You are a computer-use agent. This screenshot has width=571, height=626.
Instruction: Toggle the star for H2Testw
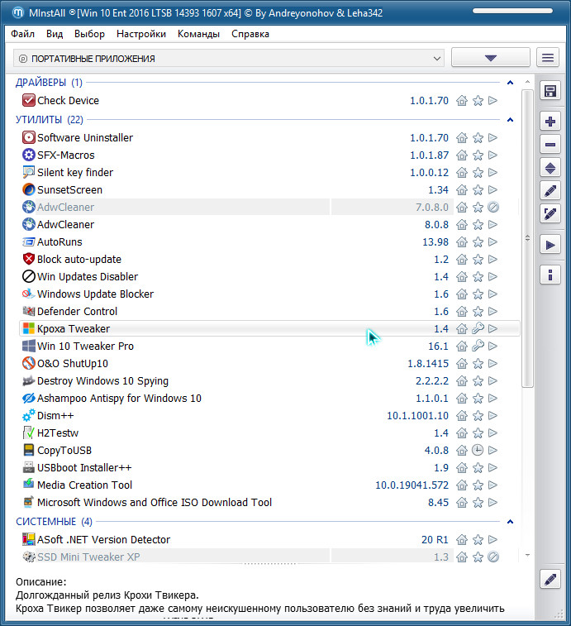coord(478,433)
